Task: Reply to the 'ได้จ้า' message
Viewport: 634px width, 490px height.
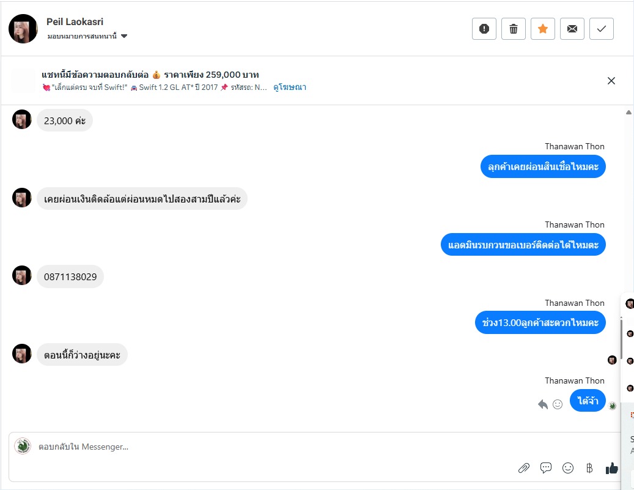Action: (542, 404)
